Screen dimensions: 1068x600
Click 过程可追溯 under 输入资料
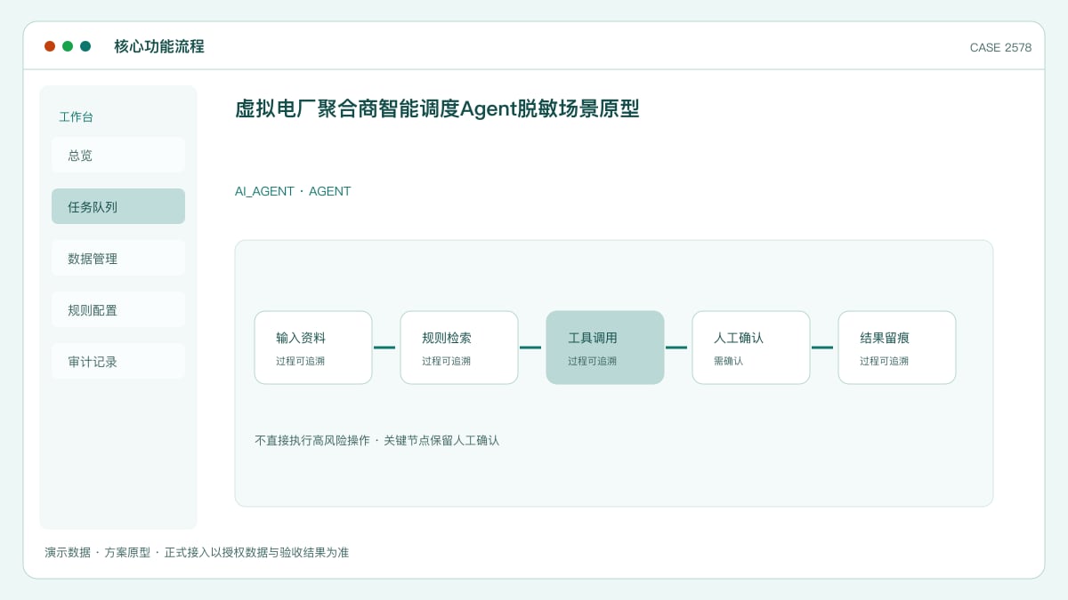coord(300,361)
